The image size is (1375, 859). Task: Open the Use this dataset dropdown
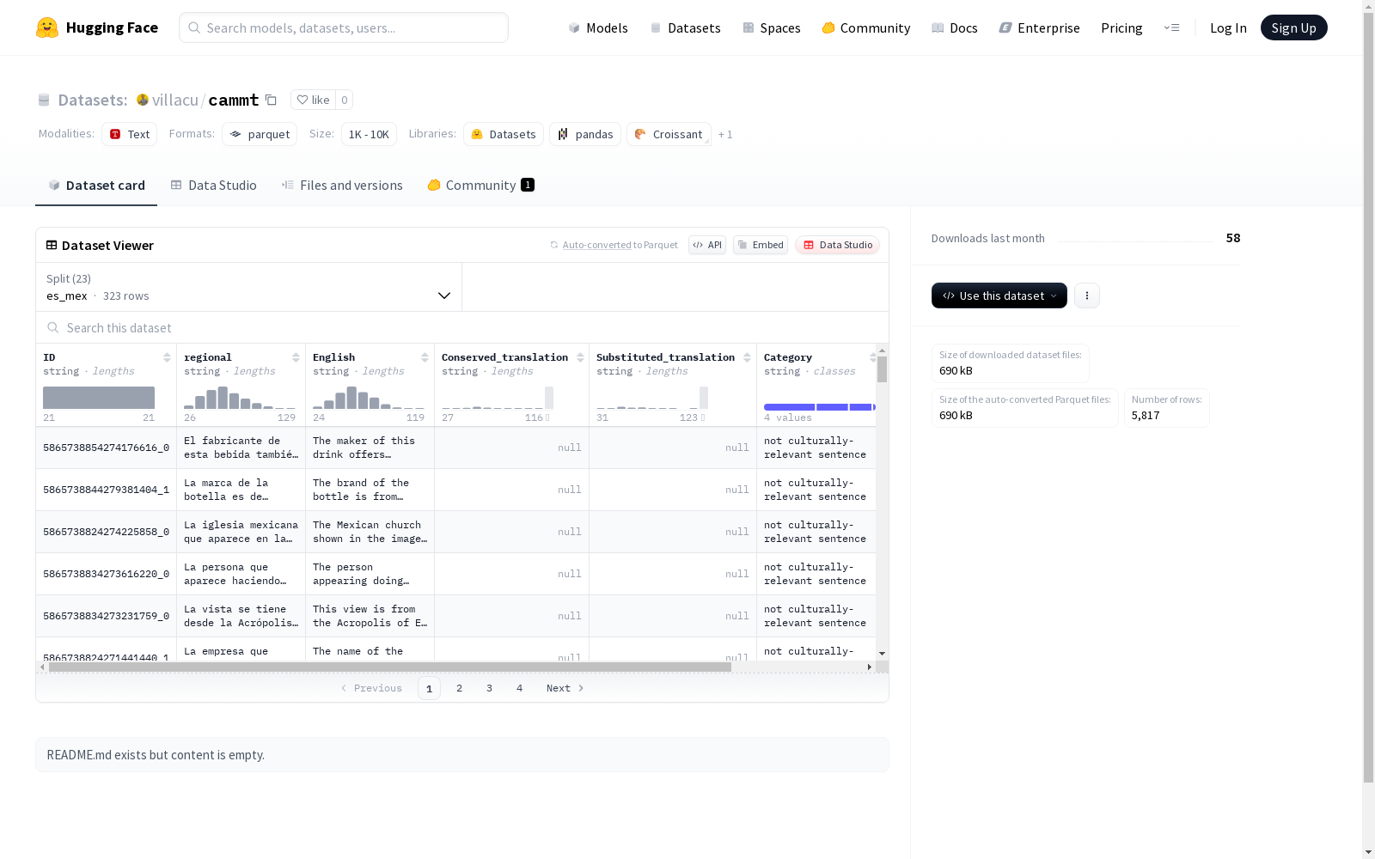tap(999, 295)
